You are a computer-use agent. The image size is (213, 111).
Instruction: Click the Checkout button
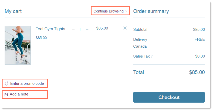point(169,97)
